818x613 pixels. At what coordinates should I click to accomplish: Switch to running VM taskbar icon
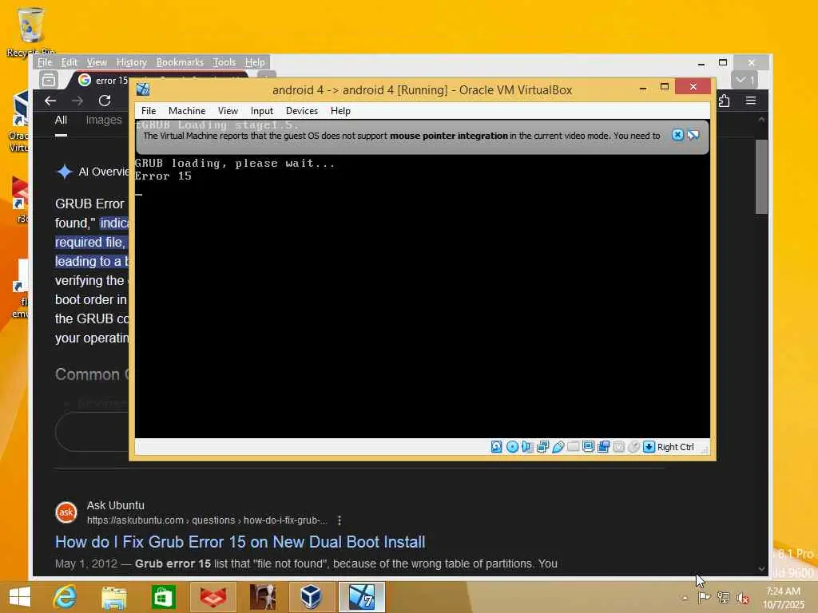[x=362, y=597]
